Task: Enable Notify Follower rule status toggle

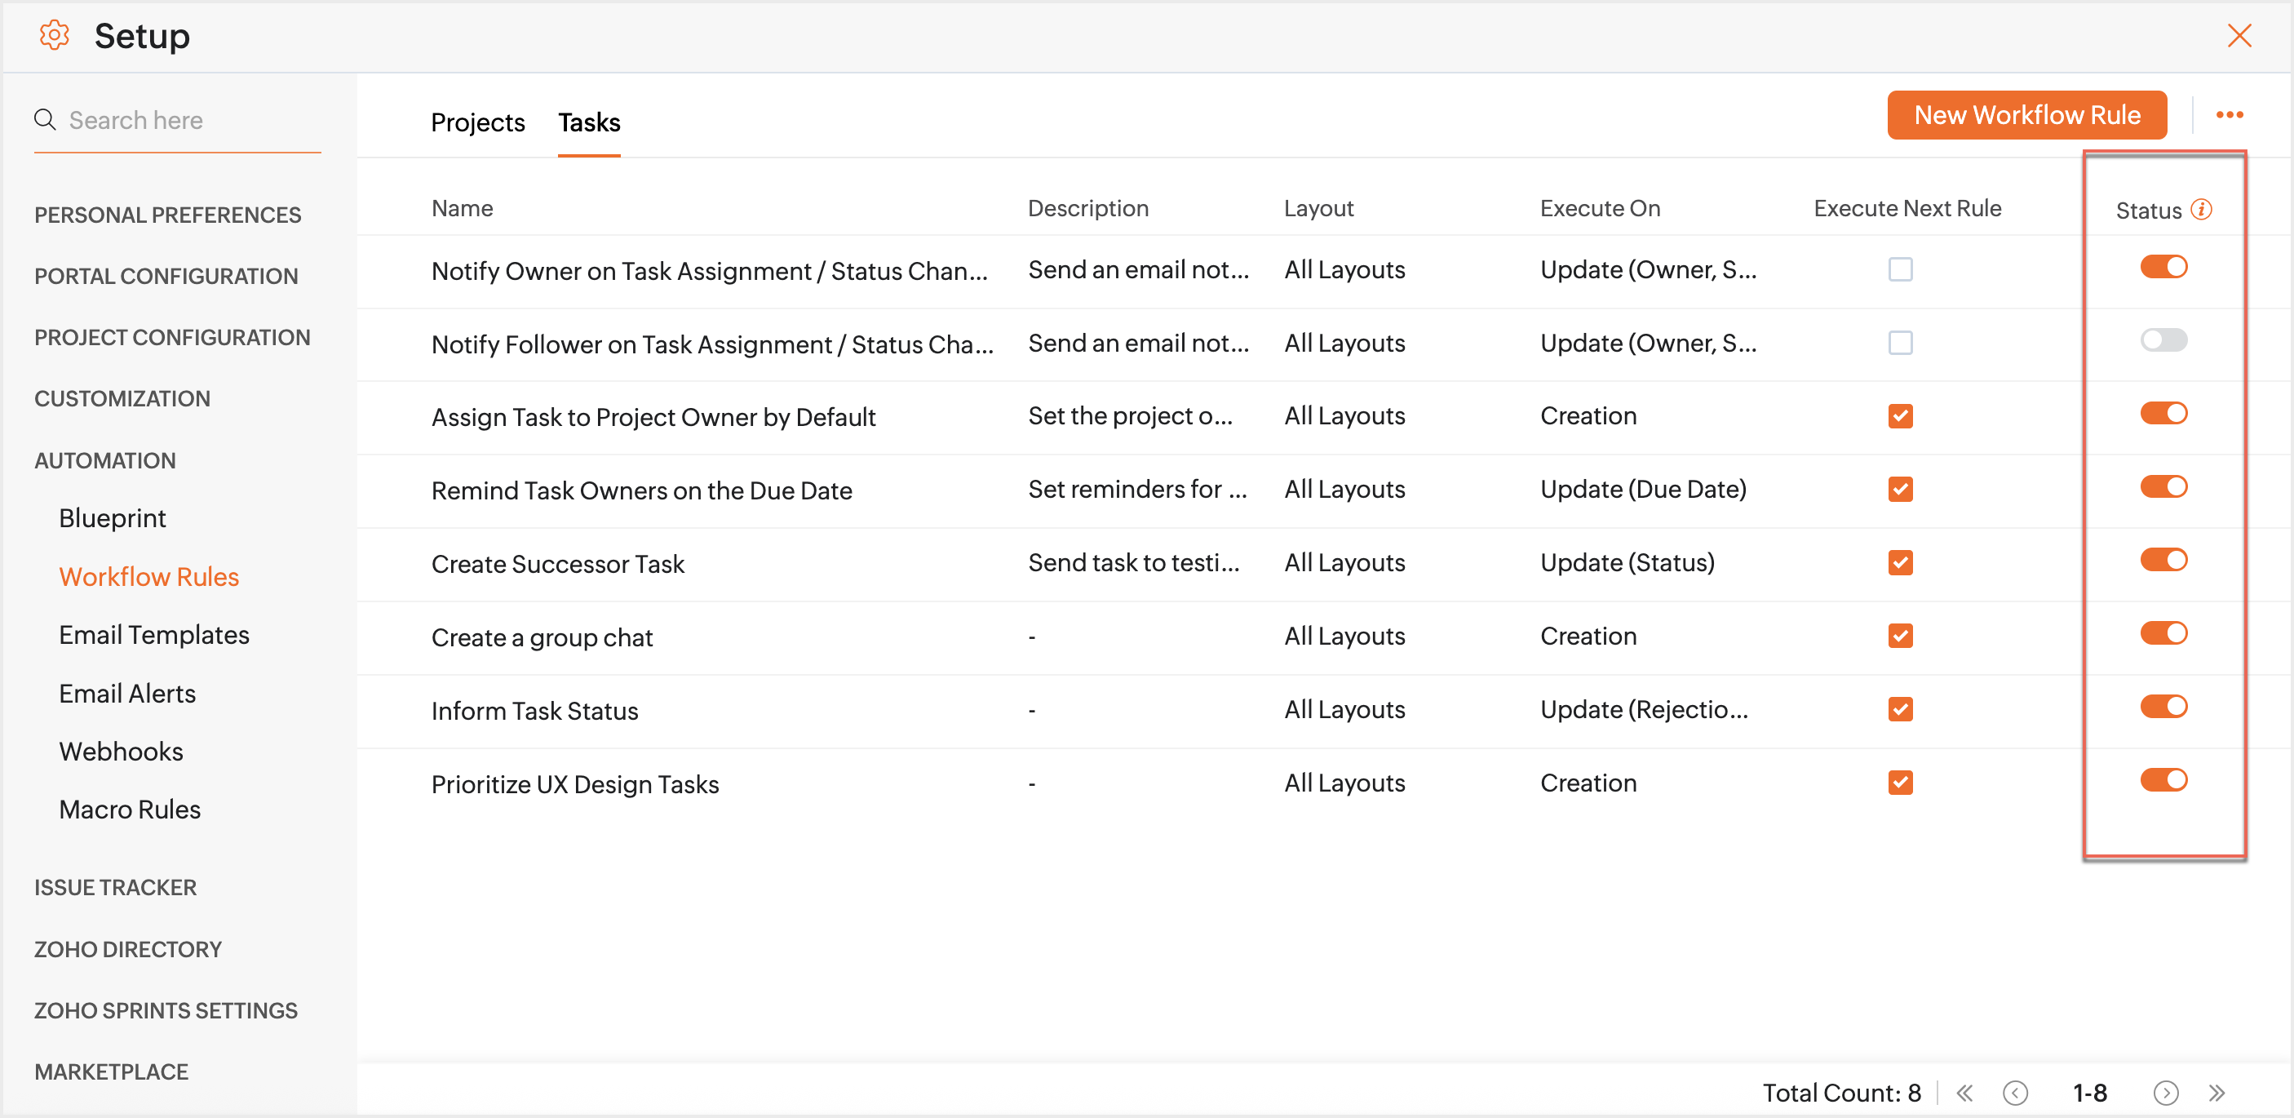Action: [2163, 340]
